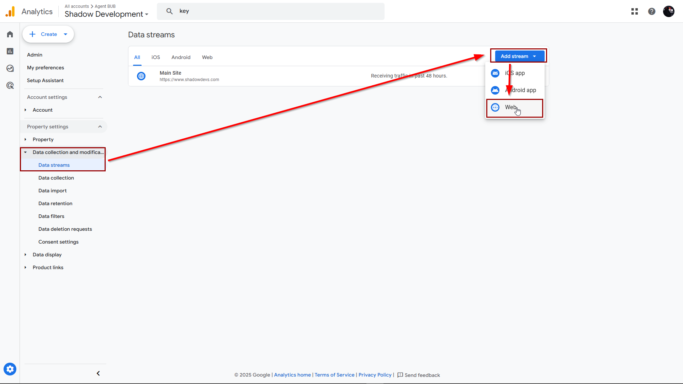Open the Shadow Development property selector
This screenshot has height=384, width=683.
point(106,14)
